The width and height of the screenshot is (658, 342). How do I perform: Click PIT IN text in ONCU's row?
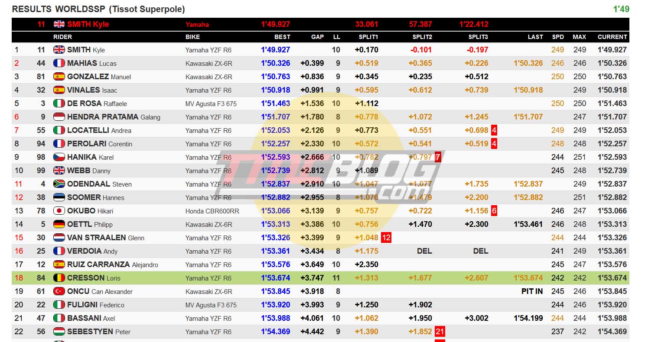coord(532,291)
